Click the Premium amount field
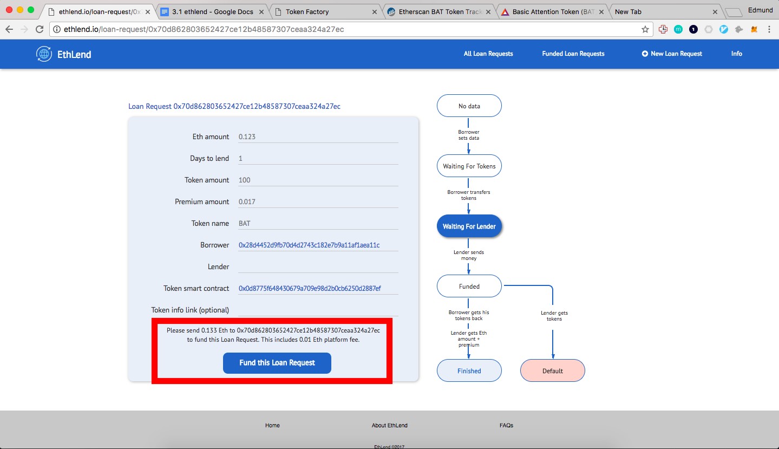The width and height of the screenshot is (779, 449). click(318, 201)
